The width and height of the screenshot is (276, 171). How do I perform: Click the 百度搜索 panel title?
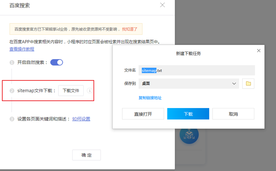19,5
